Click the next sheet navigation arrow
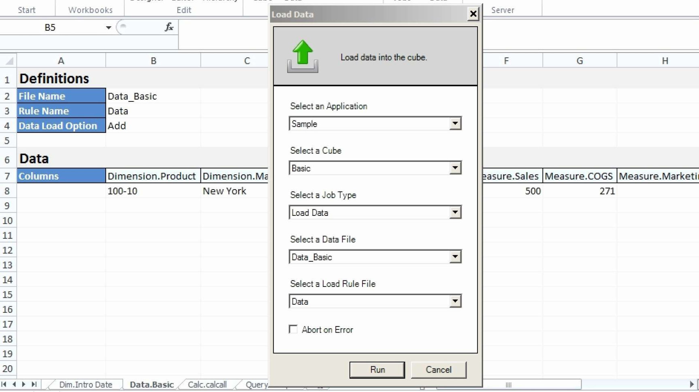The width and height of the screenshot is (699, 392). [x=23, y=384]
